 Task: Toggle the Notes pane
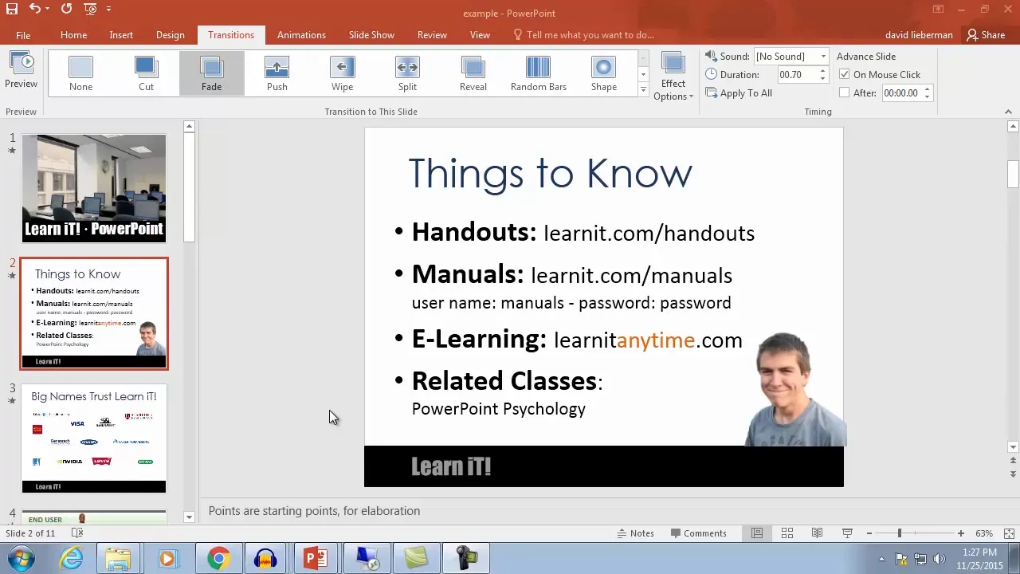pyautogui.click(x=635, y=533)
